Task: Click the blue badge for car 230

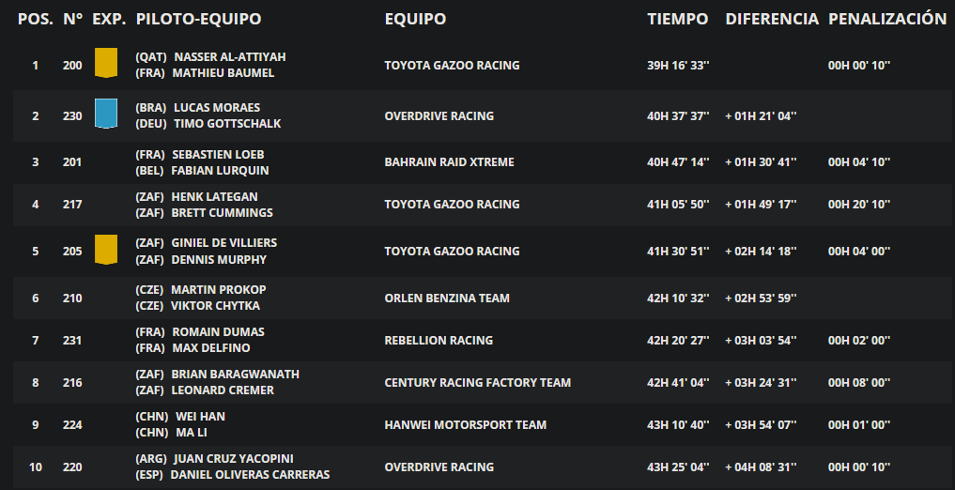Action: pyautogui.click(x=106, y=114)
